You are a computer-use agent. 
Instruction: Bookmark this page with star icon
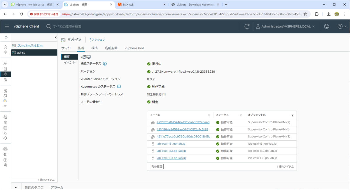point(305,14)
